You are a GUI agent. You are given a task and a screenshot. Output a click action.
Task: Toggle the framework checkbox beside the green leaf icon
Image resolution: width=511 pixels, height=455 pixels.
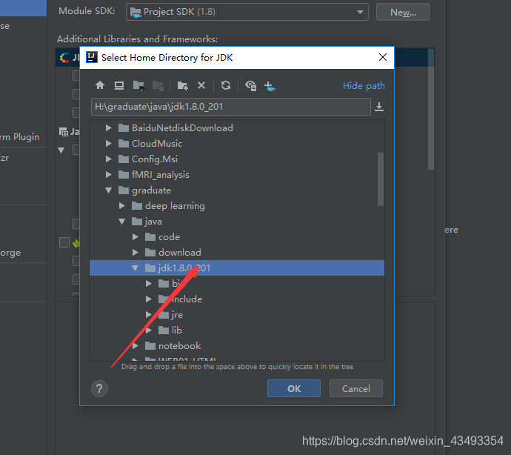[64, 242]
